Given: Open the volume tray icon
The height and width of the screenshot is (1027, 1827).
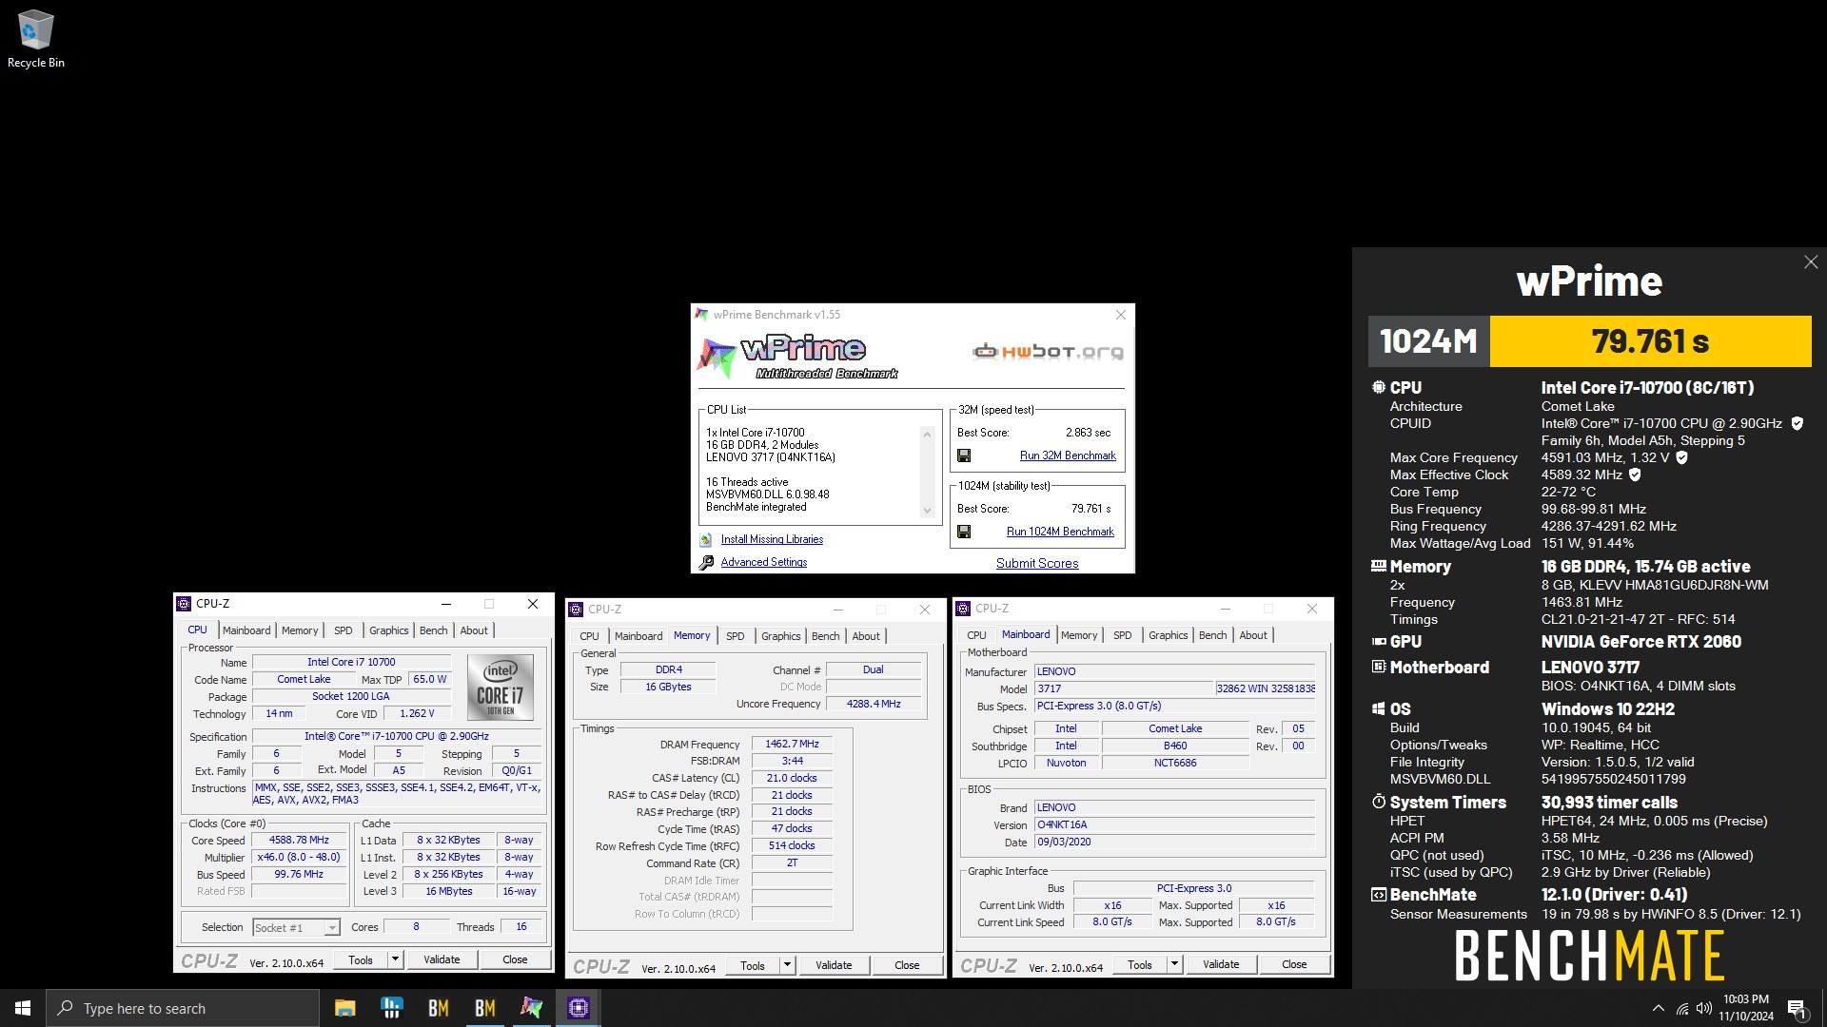Looking at the screenshot, I should [1704, 1008].
